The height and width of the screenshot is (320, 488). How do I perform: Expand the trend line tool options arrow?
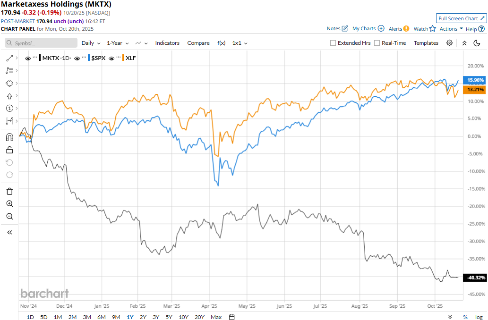tap(17, 58)
